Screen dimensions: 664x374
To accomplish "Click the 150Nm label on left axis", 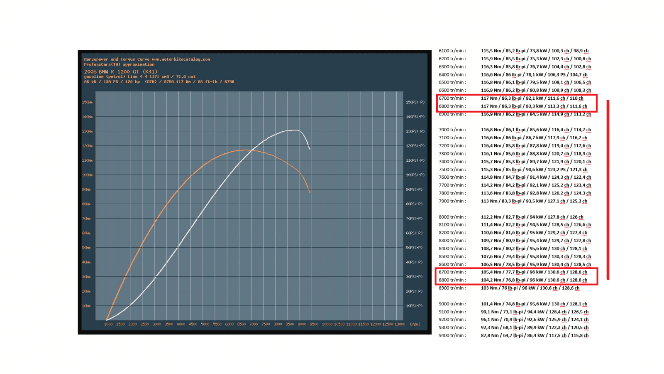I will (87, 102).
